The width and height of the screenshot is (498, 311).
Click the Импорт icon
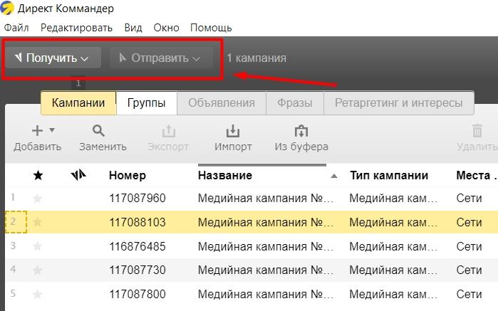233,131
